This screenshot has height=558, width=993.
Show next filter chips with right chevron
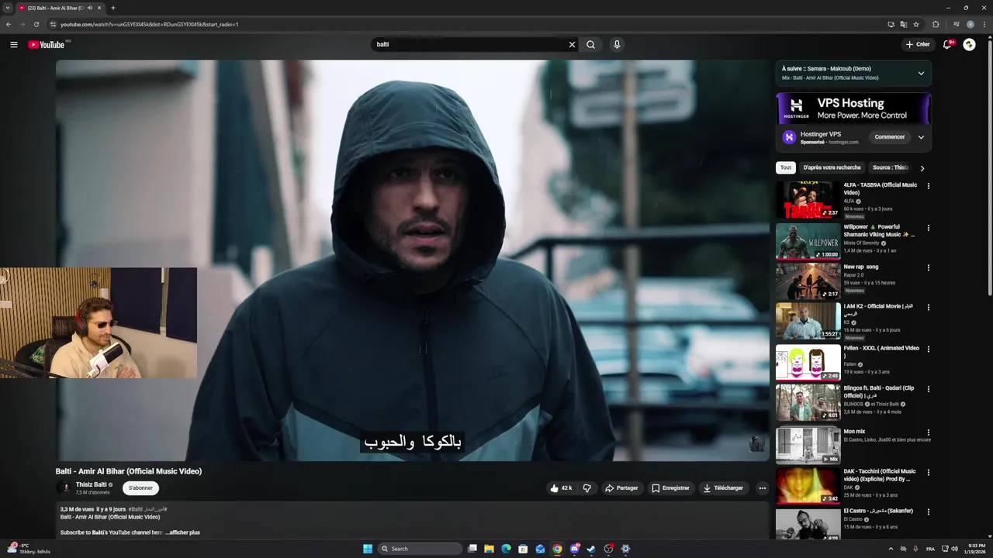(922, 168)
